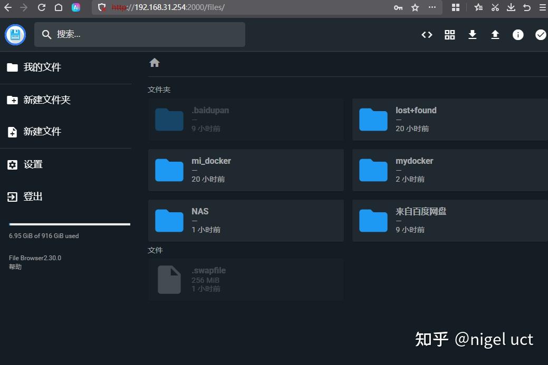This screenshot has height=365, width=548.
Task: Open the extensions puzzle menu
Action: (478, 8)
